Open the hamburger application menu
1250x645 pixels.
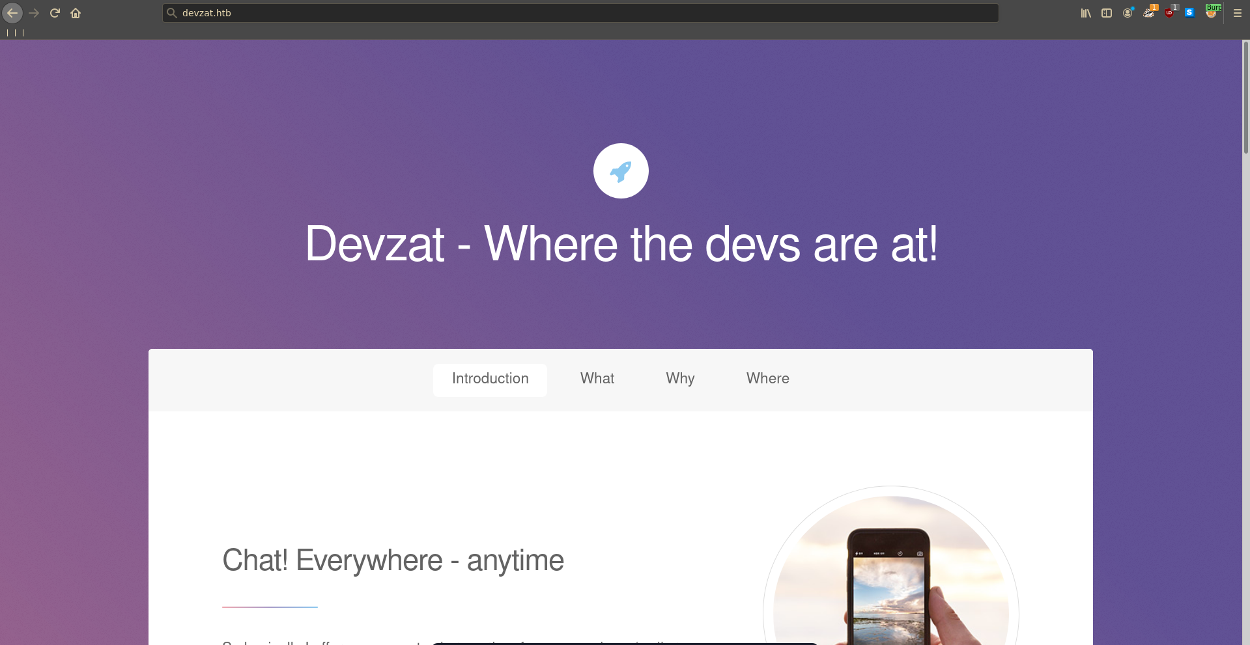coord(1238,13)
